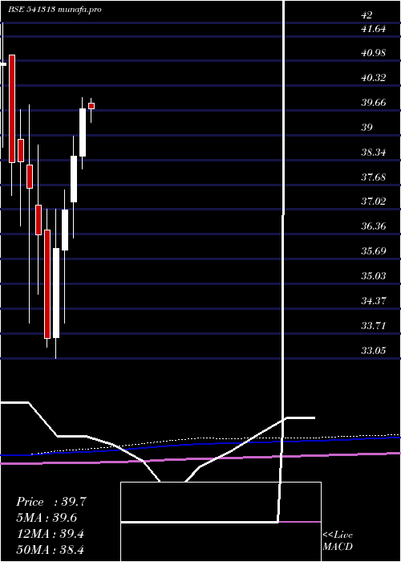This screenshot has width=401, height=562.
Task: Select the 40.32 price axis label
Action: 374,78
